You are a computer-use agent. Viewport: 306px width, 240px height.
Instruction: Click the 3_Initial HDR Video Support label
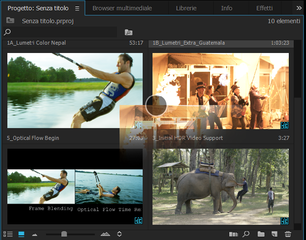pos(187,138)
